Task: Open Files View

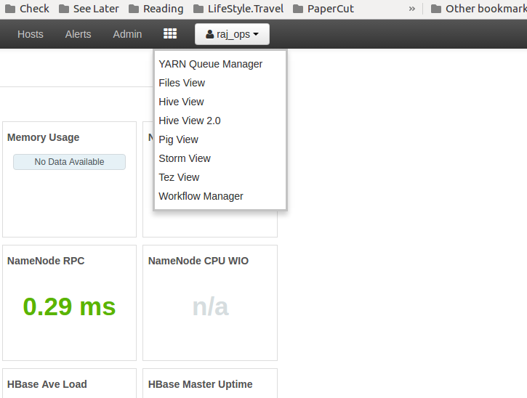Action: tap(182, 83)
